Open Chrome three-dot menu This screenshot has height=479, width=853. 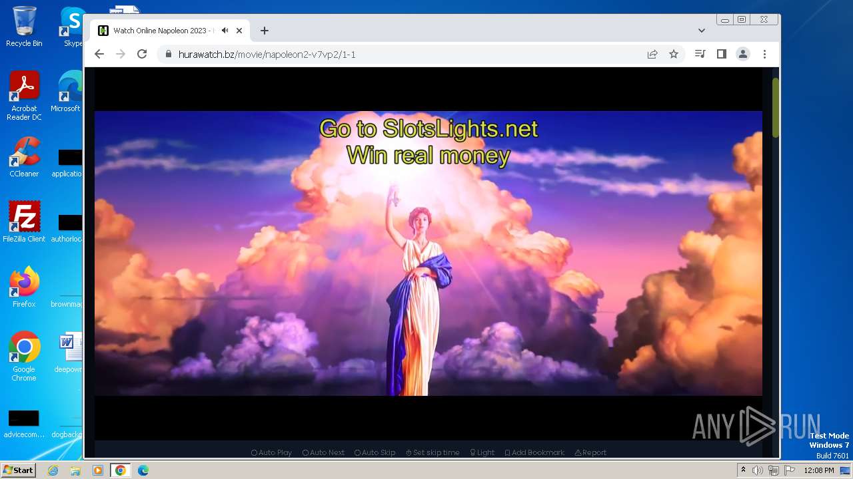pos(764,55)
